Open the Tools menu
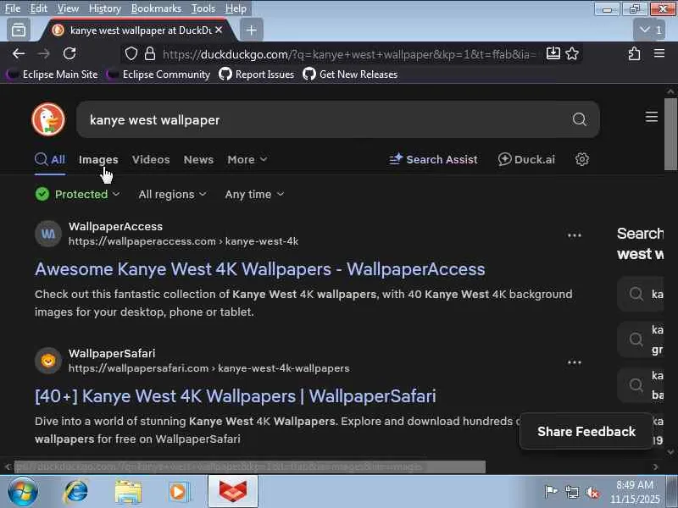678x508 pixels. click(203, 8)
